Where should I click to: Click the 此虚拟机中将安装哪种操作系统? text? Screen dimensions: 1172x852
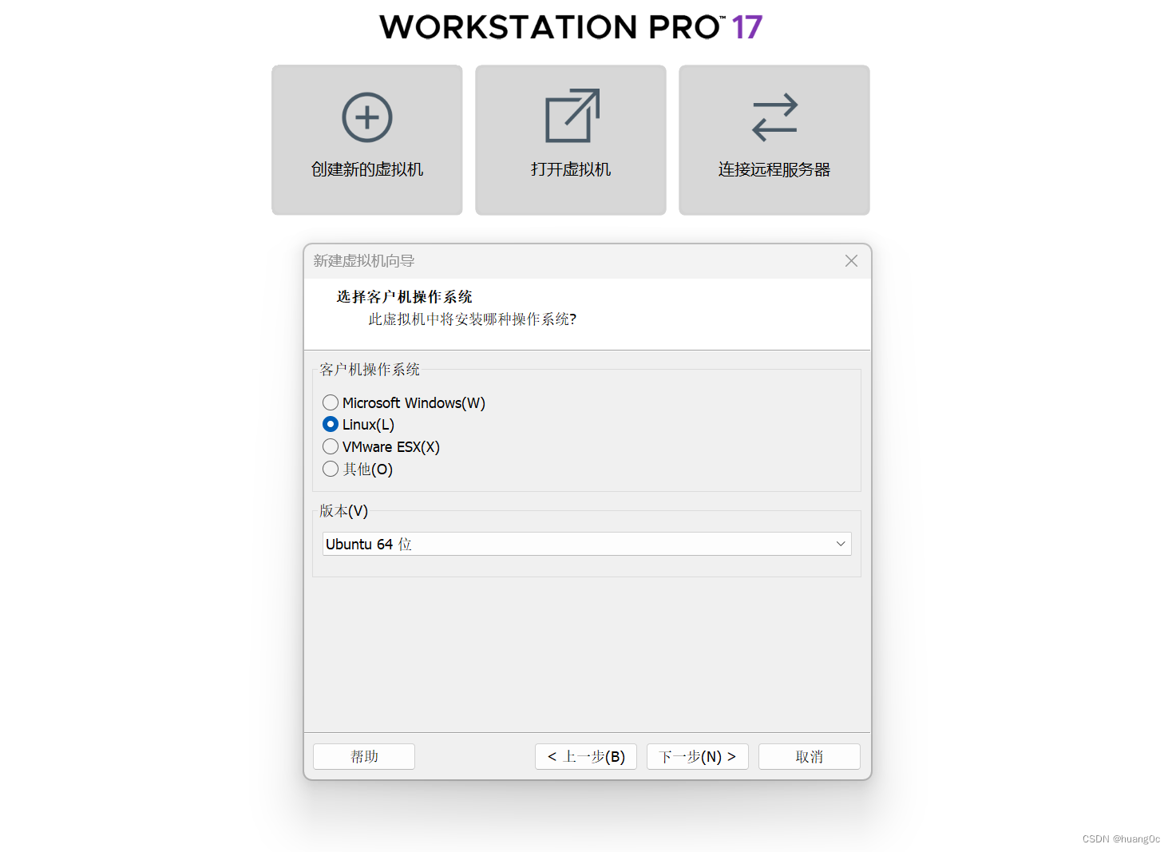(x=472, y=319)
